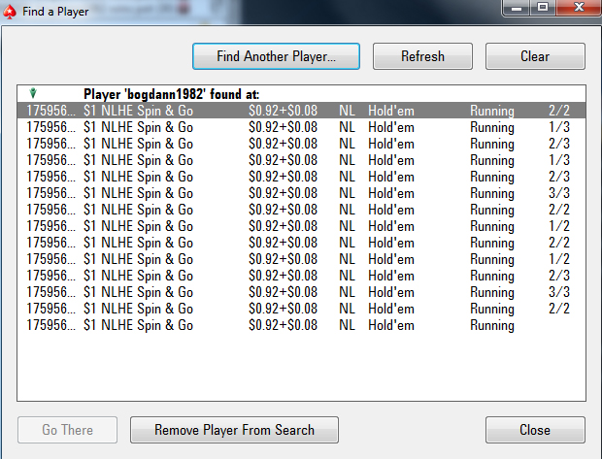Click tournament ID '175956...' in highlighted row
The height and width of the screenshot is (459, 602).
[x=51, y=111]
